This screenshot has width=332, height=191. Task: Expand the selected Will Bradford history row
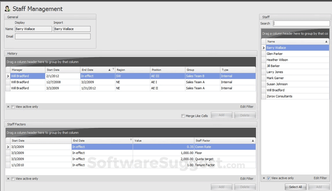(x=8, y=76)
